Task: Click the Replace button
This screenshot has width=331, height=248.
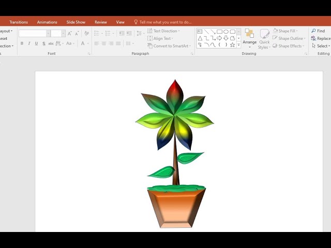Action: point(321,38)
